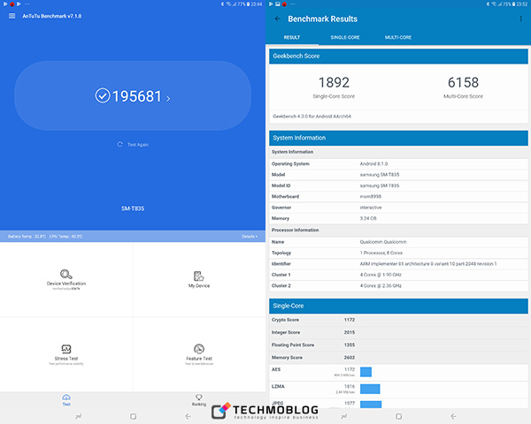The image size is (531, 424).
Task: Select the Test tab at bottom
Action: pos(66,399)
